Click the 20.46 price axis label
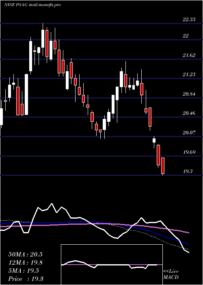Image resolution: width=203 pixels, height=285 pixels. point(189,113)
